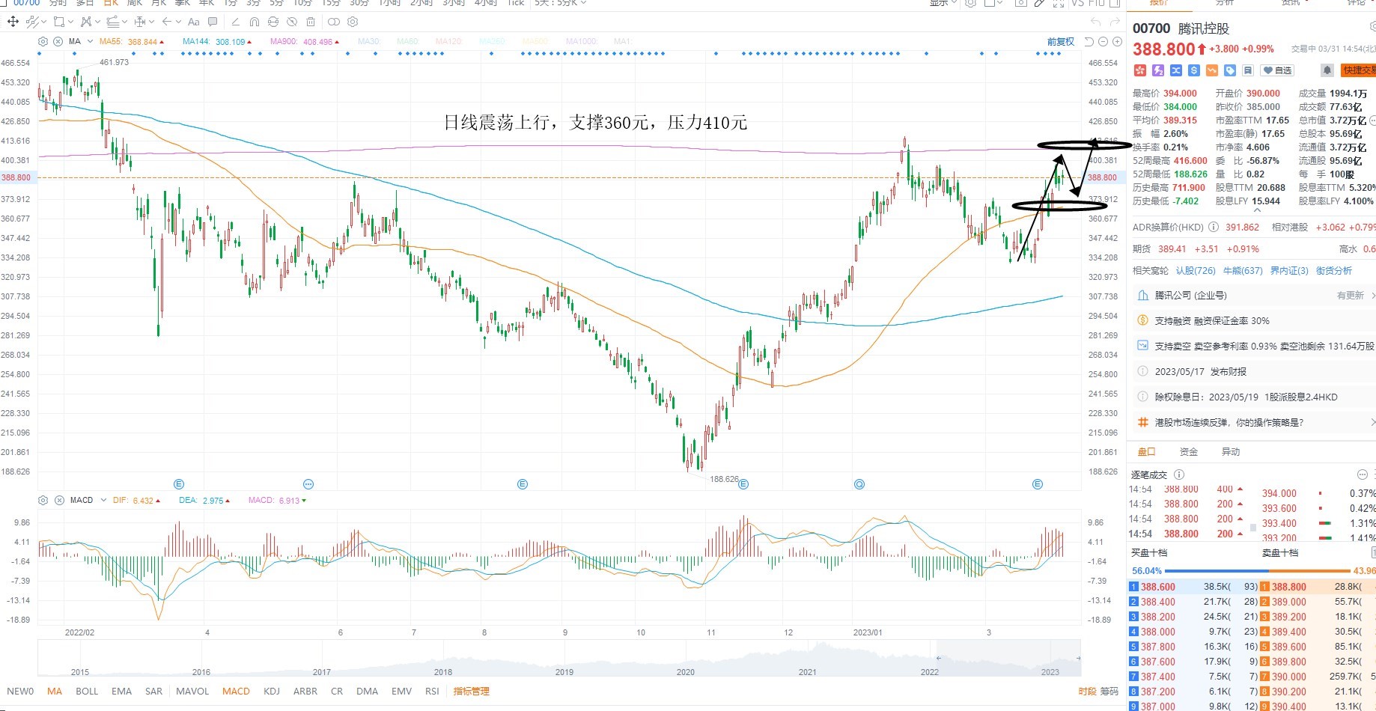The width and height of the screenshot is (1376, 711).
Task: Open the line-drawing tool dropdown arrow
Action: (43, 22)
